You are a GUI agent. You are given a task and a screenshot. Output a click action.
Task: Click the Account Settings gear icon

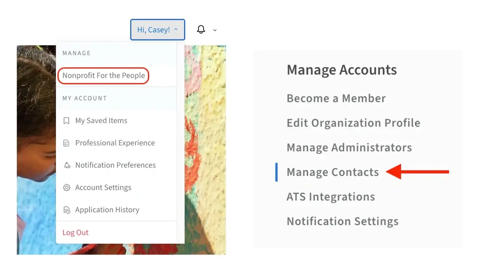(67, 187)
